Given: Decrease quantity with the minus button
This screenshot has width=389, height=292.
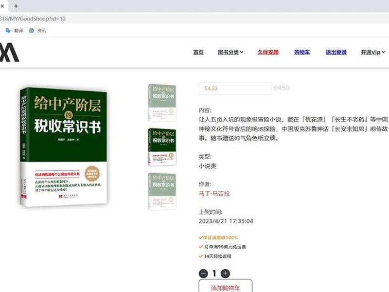Looking at the screenshot, I should [x=203, y=274].
